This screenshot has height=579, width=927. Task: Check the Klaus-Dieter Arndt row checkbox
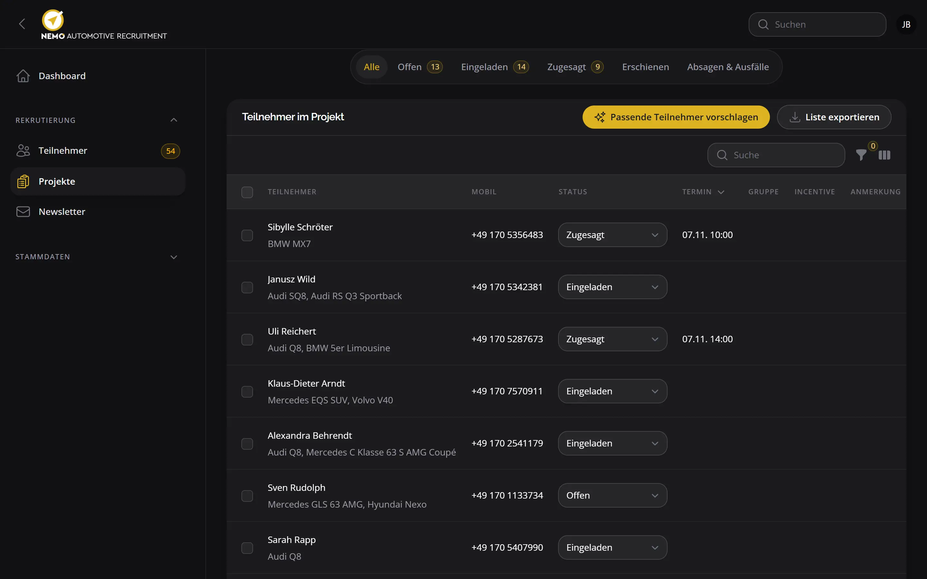(247, 391)
